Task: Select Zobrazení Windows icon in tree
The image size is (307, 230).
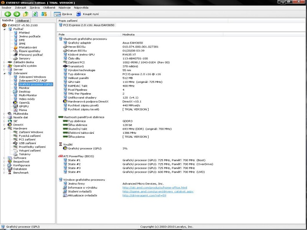Action: [15, 77]
